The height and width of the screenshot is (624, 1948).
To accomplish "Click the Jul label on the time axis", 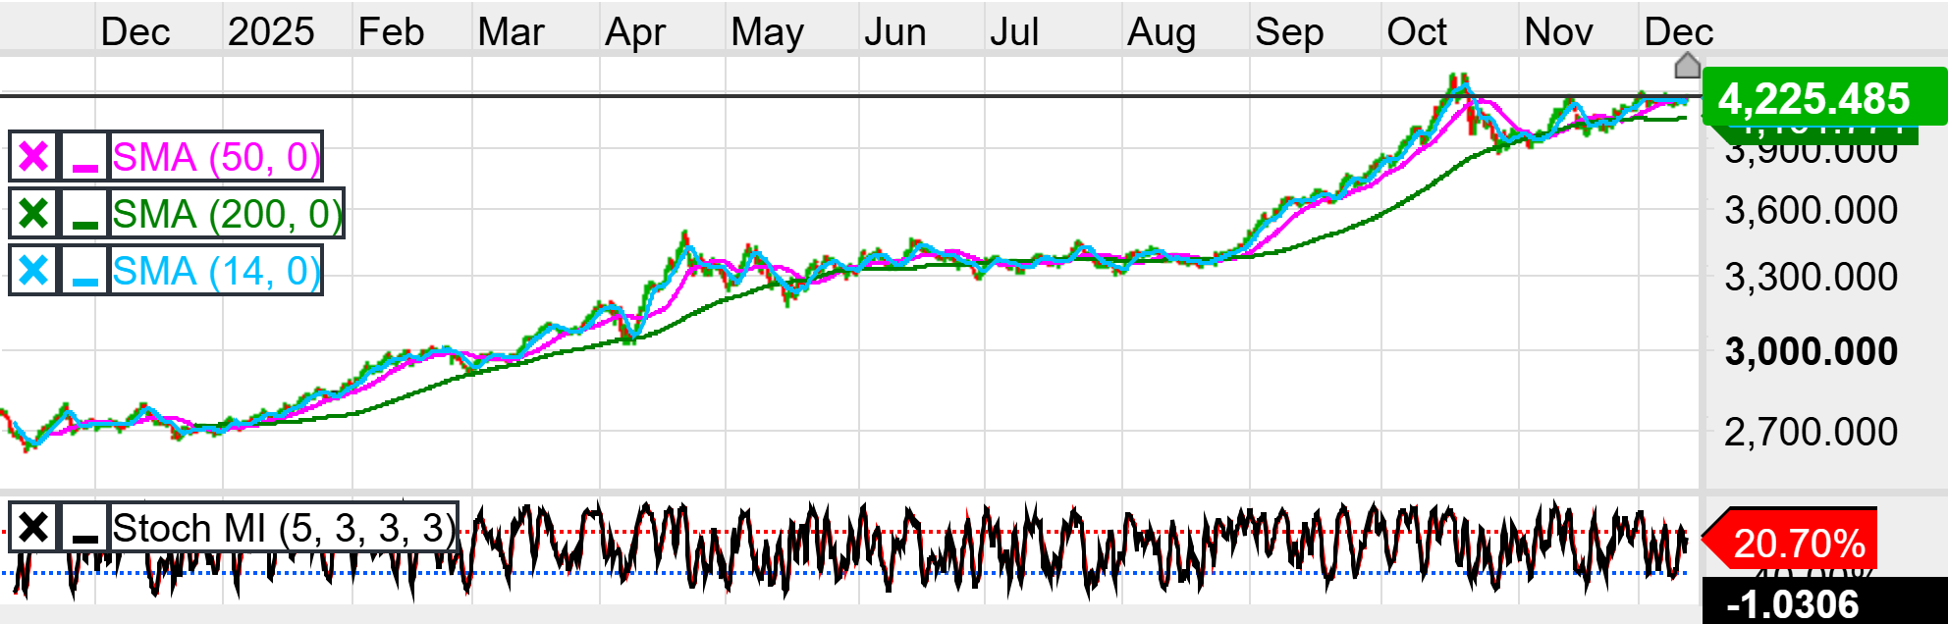I will 1013,32.
